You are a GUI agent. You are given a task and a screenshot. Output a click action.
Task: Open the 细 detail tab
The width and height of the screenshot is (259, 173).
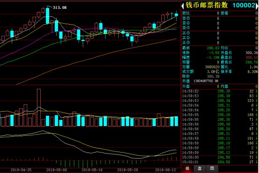187,168
